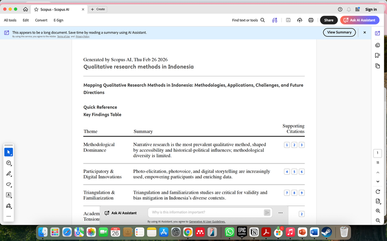Click Find text or tools search

(248, 20)
